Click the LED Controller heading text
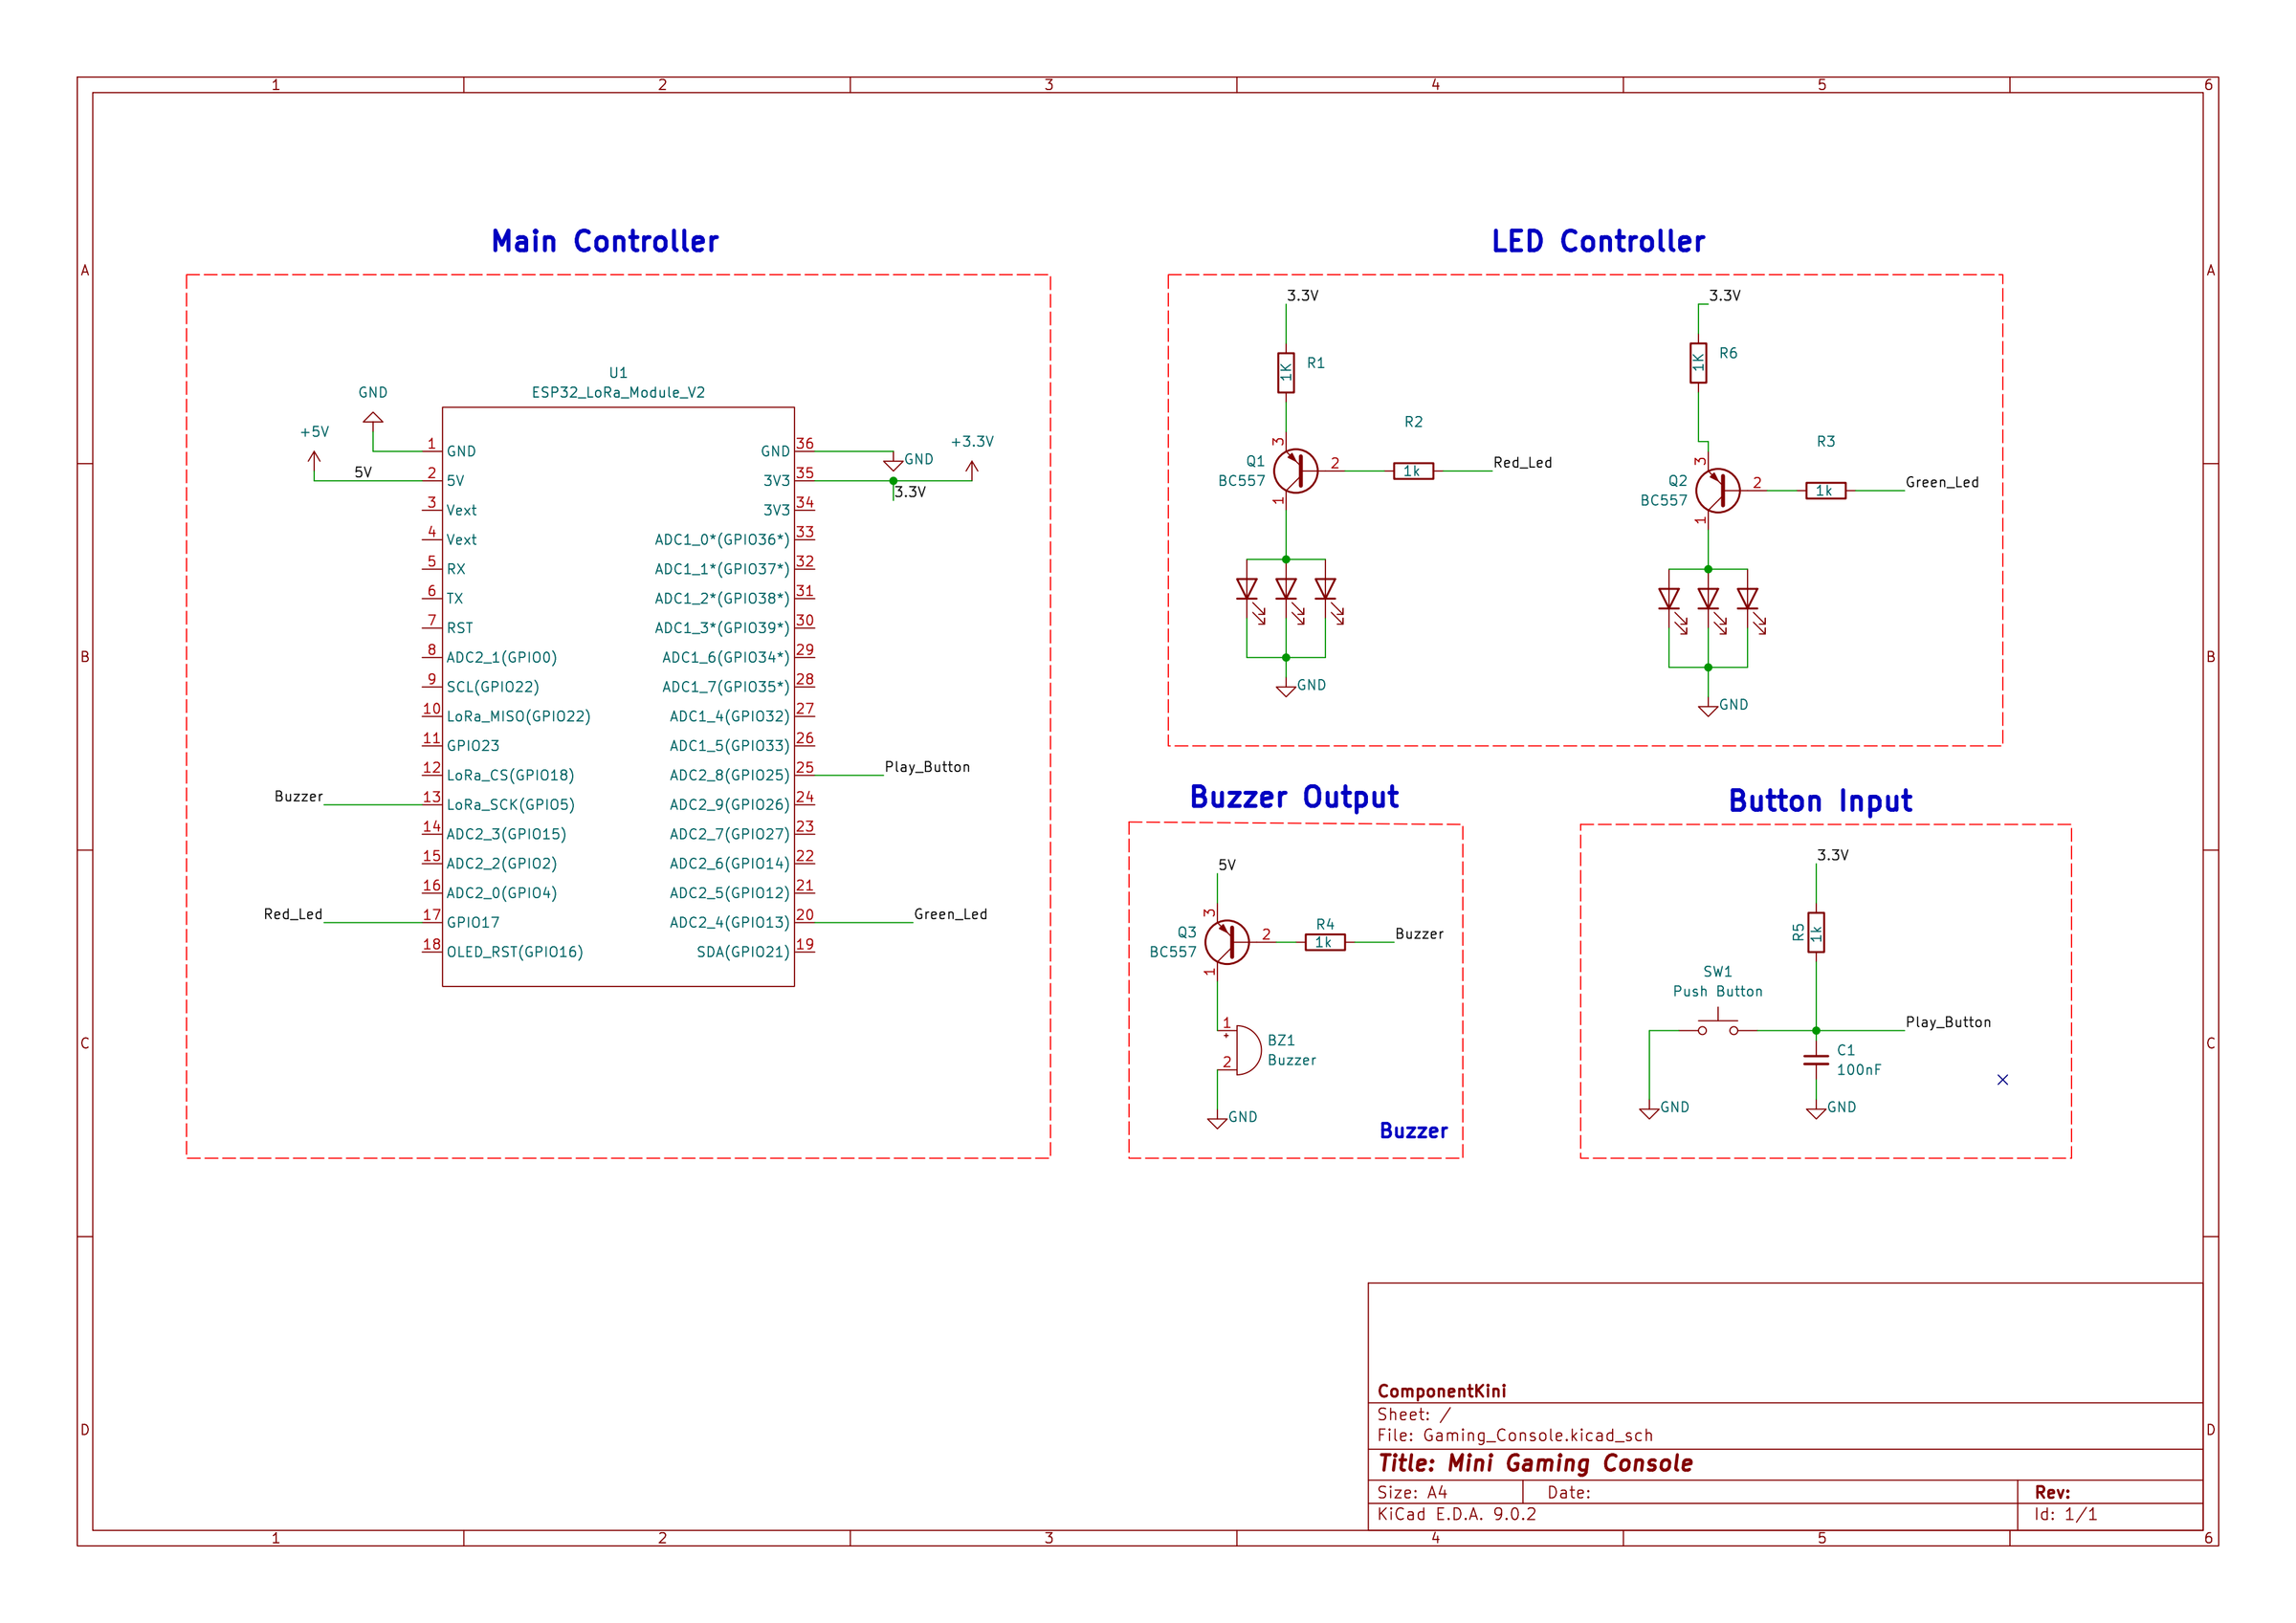The width and height of the screenshot is (2296, 1623). (x=1598, y=241)
